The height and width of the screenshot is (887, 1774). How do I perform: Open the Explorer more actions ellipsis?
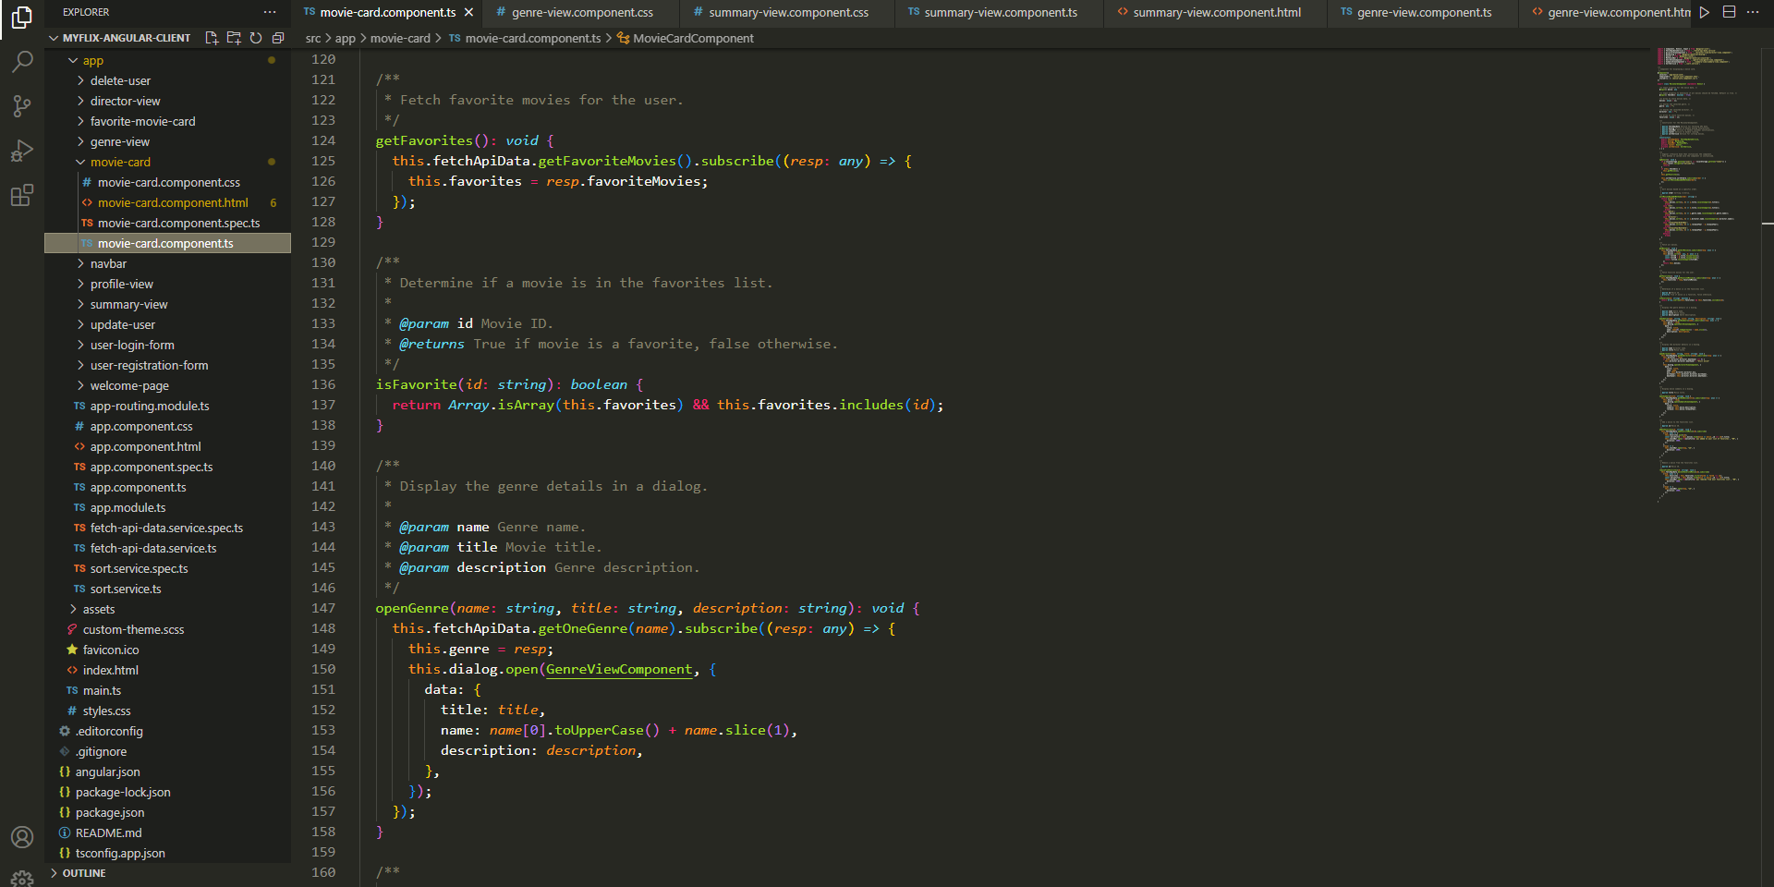click(270, 12)
